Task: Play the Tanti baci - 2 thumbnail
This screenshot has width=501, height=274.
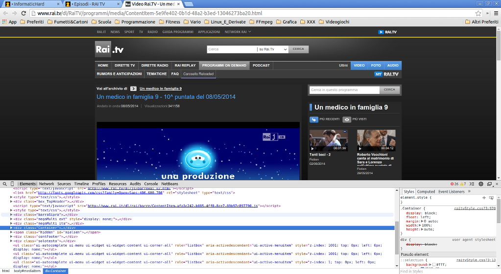Action: pos(329,140)
